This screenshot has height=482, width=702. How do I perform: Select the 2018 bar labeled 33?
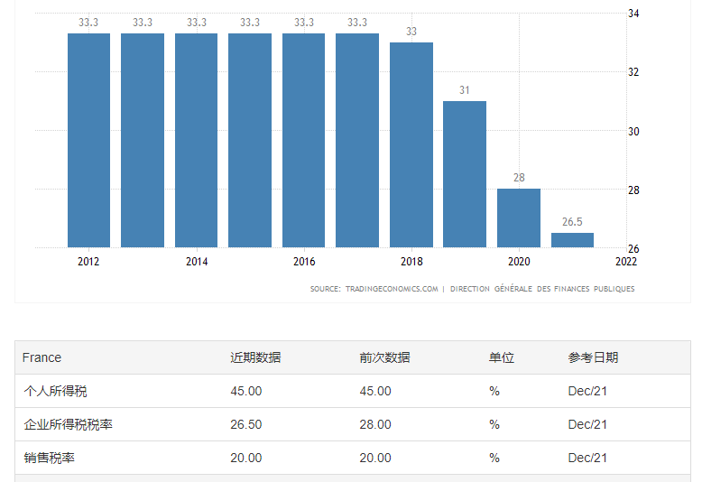tap(411, 144)
